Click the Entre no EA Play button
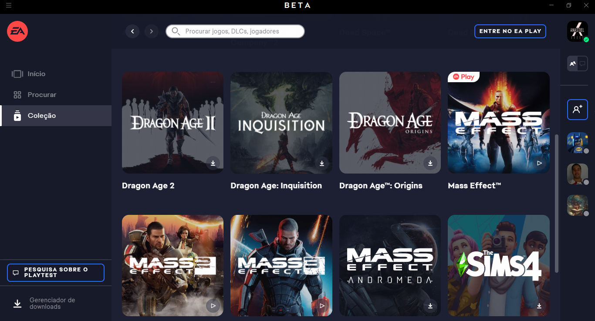 pyautogui.click(x=510, y=31)
